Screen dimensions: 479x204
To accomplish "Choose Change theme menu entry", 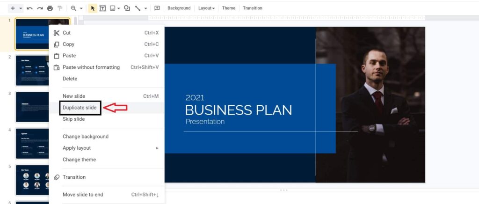I will [107, 160].
